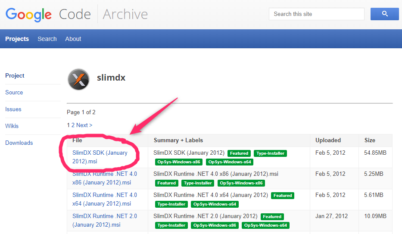Open the Search nav item
This screenshot has width=402, height=234.
pos(47,39)
